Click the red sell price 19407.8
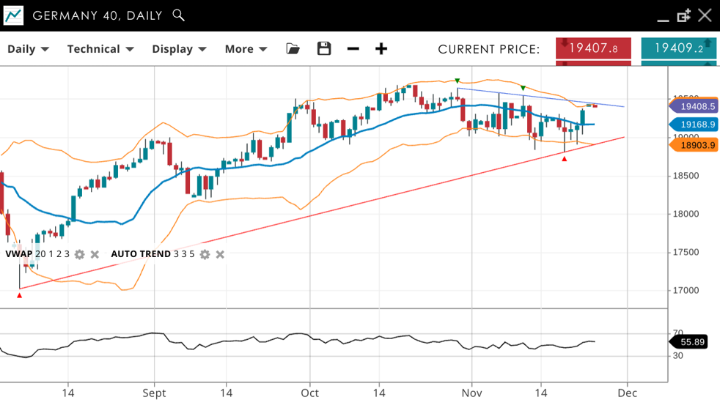The width and height of the screenshot is (720, 408). click(593, 48)
